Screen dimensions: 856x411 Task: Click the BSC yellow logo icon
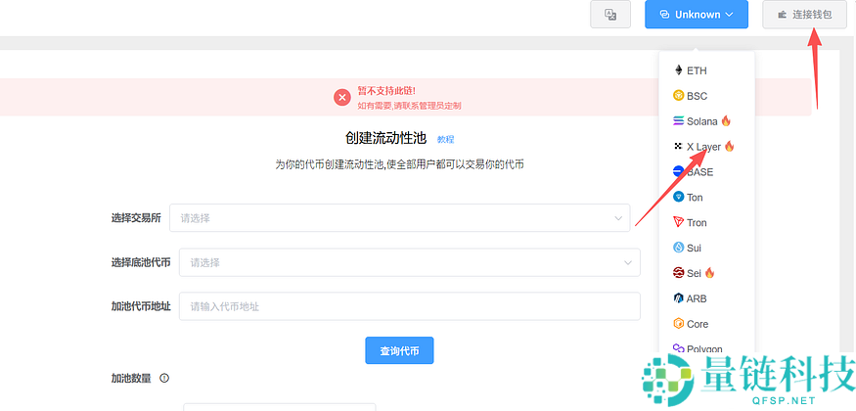click(679, 96)
